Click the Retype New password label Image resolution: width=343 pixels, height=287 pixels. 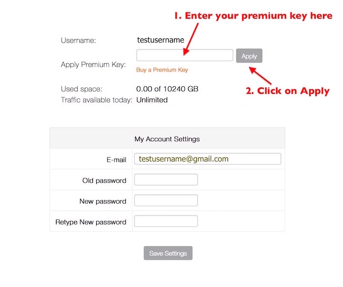(x=91, y=222)
